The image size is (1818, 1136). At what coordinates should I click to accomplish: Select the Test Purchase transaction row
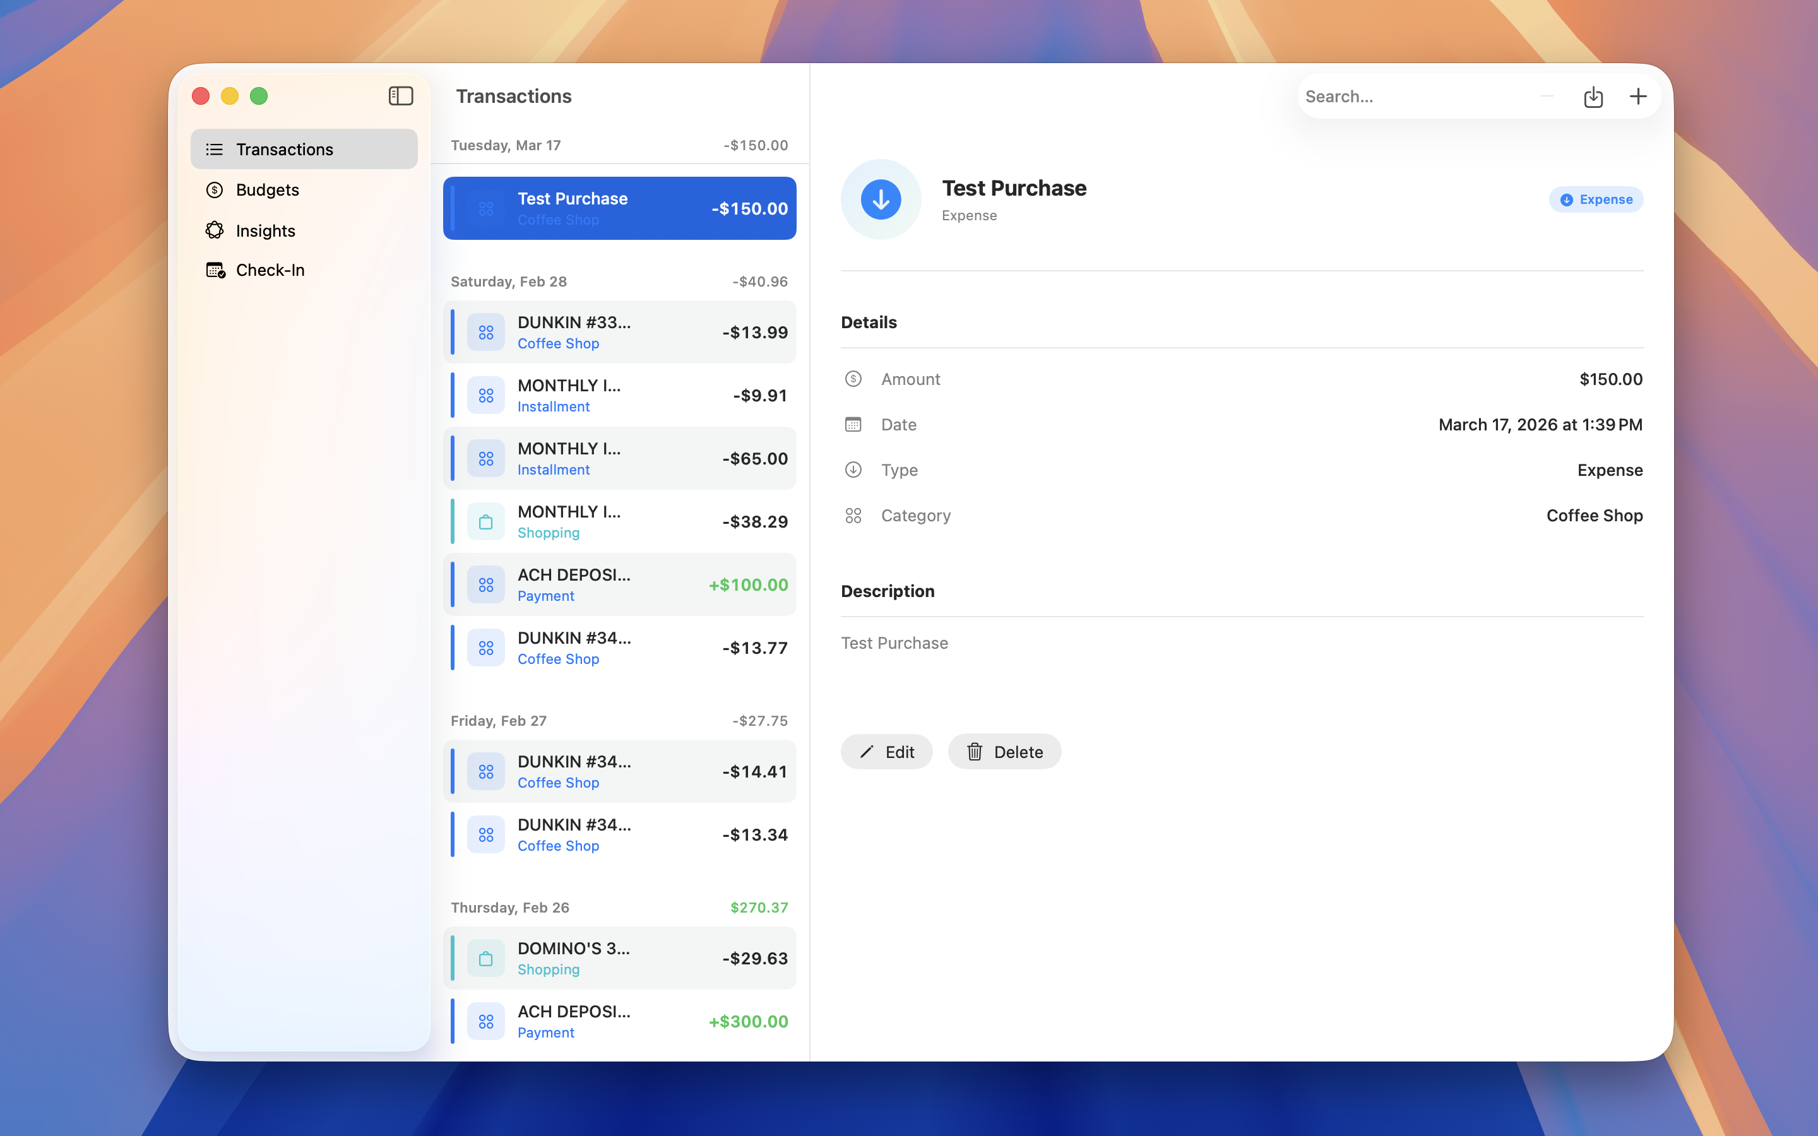pyautogui.click(x=619, y=208)
